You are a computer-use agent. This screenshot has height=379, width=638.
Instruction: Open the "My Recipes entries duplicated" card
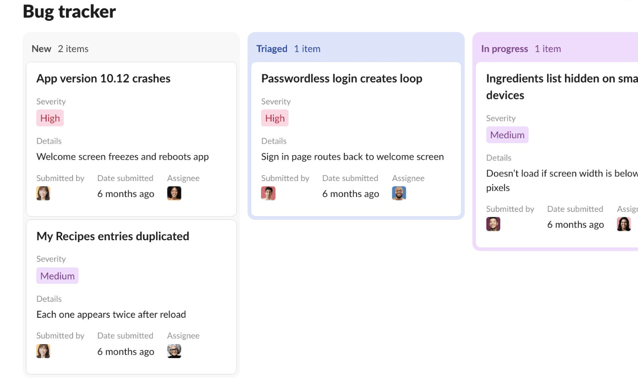[x=112, y=236]
